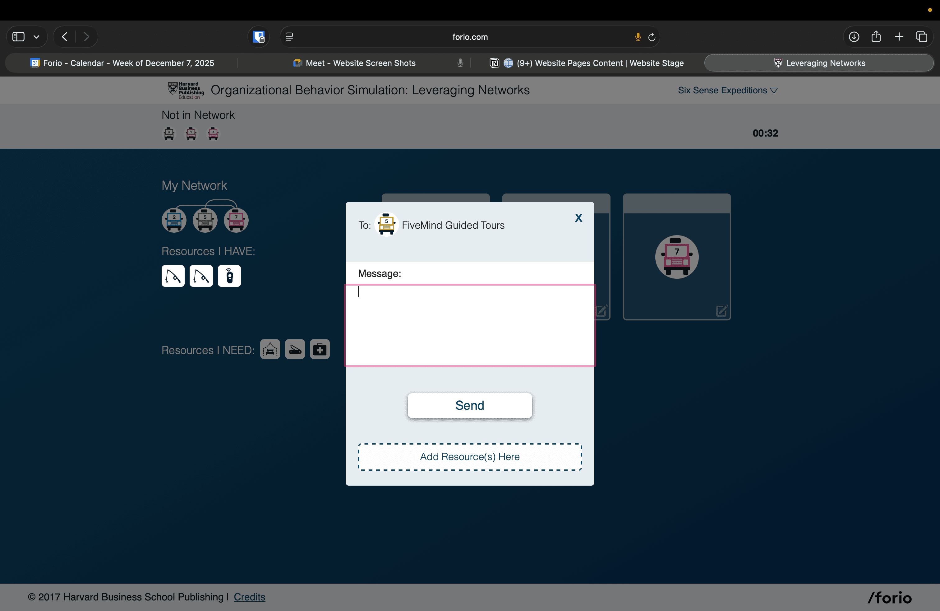Open the Credits link in footer

(249, 597)
